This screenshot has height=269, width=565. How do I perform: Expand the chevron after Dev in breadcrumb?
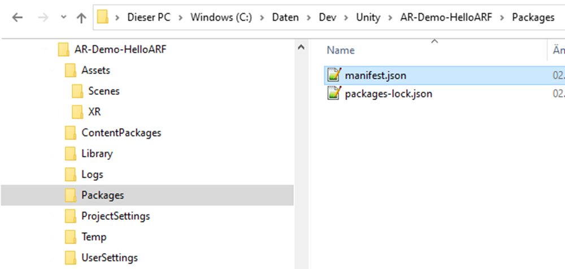pyautogui.click(x=346, y=18)
